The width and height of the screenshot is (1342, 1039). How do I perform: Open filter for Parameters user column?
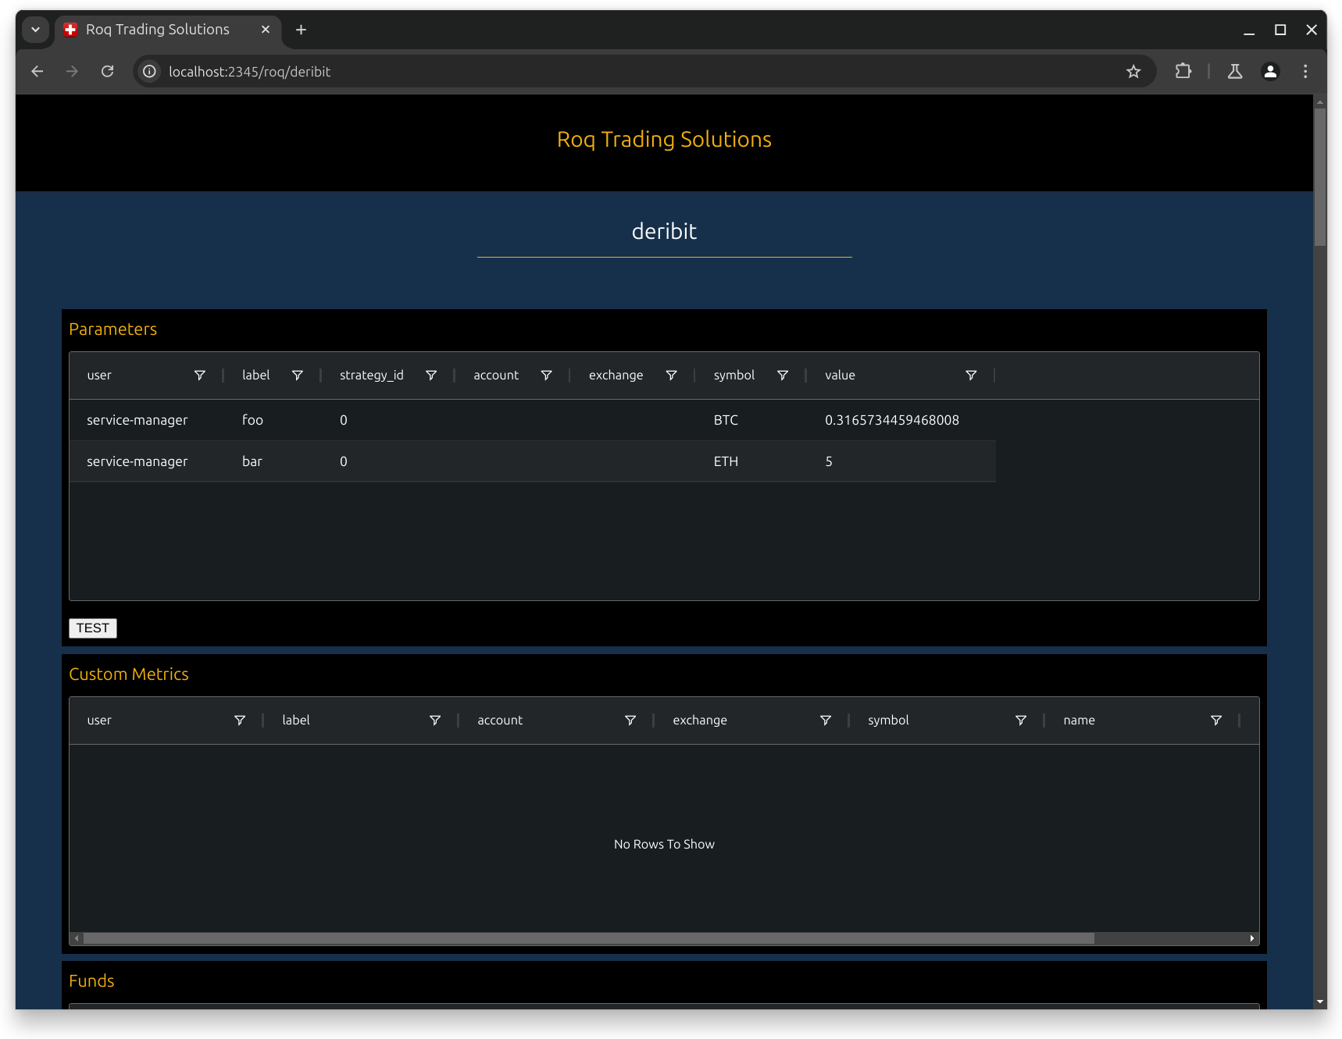pos(200,375)
